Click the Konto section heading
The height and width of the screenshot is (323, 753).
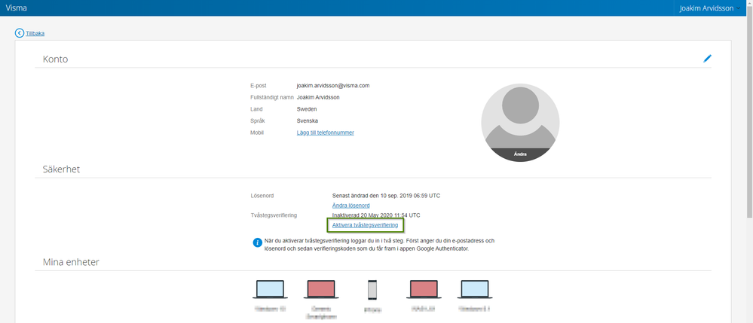pyautogui.click(x=55, y=59)
